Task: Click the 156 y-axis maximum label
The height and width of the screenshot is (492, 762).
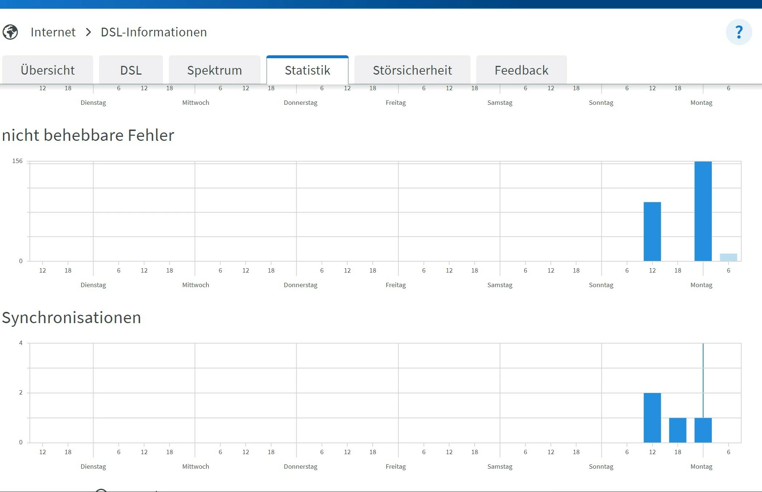Action: pyautogui.click(x=17, y=161)
